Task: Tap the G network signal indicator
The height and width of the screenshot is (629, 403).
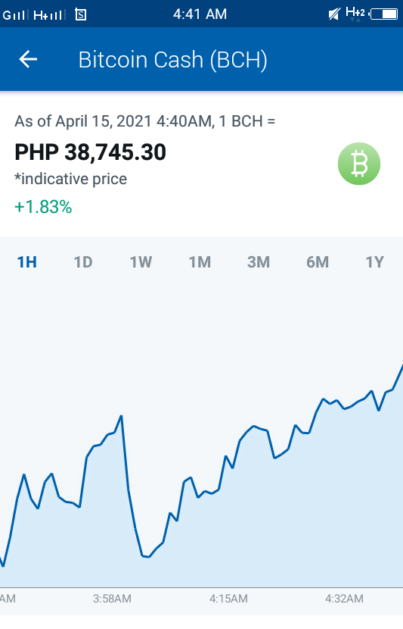Action: pos(15,15)
